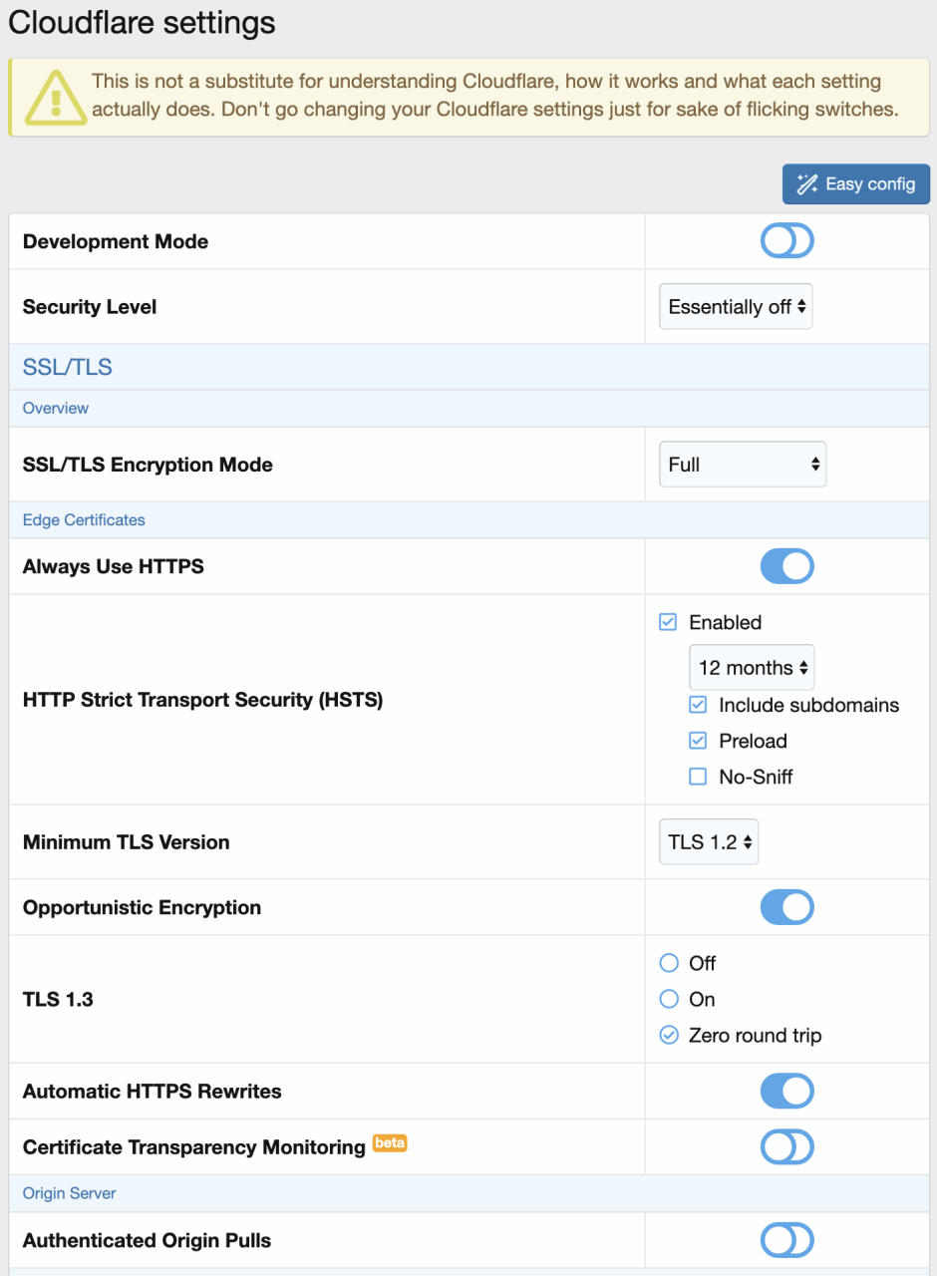937x1276 pixels.
Task: Select the TLS 1.3 Off radio option
Action: tap(668, 963)
